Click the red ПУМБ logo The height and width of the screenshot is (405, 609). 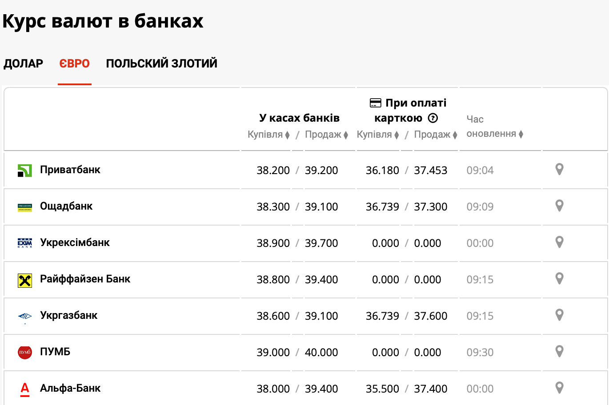point(25,352)
